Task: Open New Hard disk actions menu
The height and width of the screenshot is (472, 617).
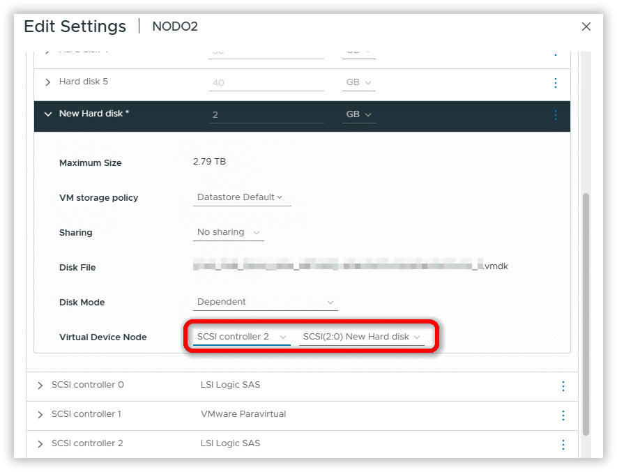Action: tap(555, 115)
